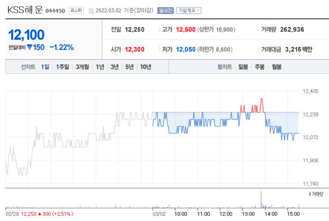Click the 상한가 15,900 text

pos(216,30)
